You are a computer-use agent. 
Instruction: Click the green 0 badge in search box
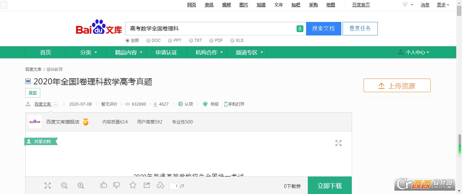click(x=300, y=29)
